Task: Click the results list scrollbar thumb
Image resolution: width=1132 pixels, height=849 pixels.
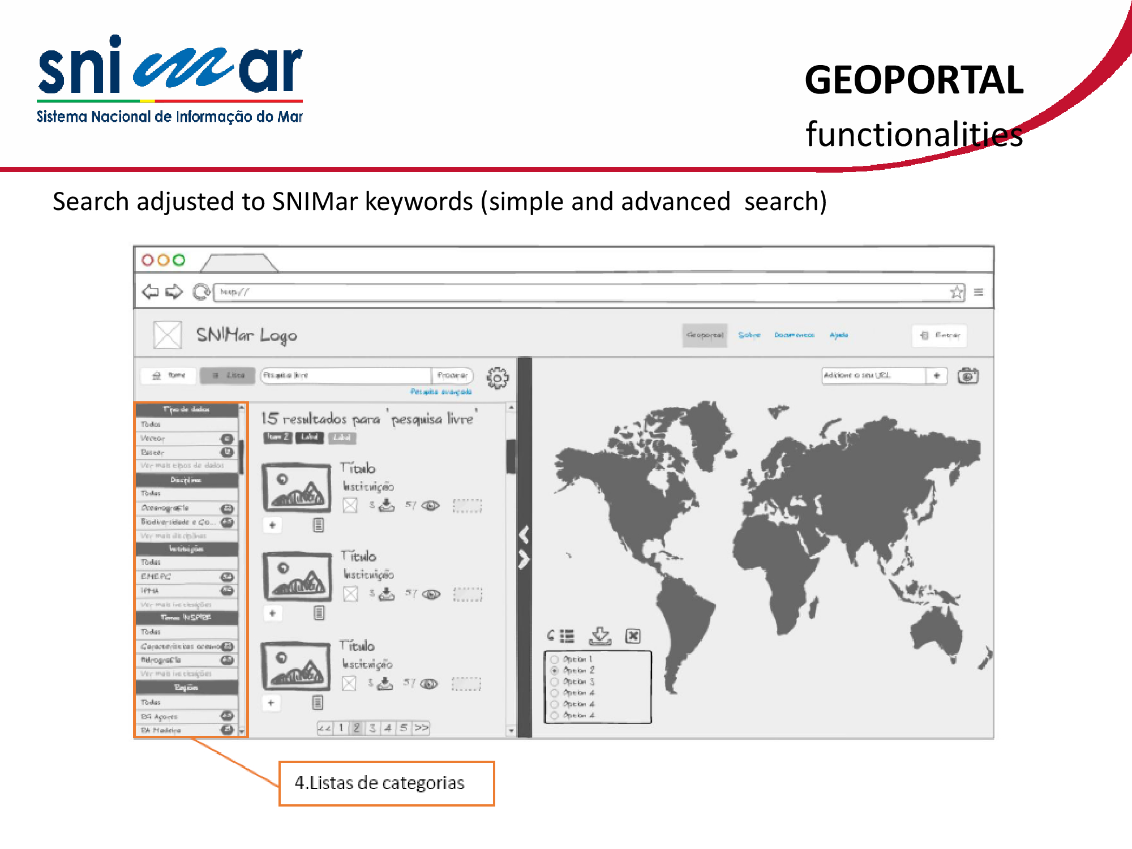Action: [511, 457]
